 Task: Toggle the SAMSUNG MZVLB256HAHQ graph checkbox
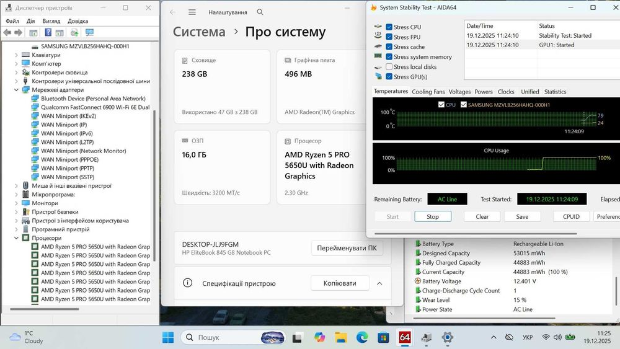pos(463,105)
